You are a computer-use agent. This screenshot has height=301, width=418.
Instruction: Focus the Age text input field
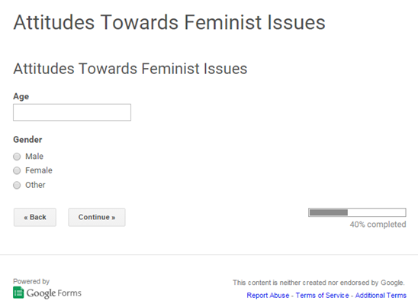(72, 112)
